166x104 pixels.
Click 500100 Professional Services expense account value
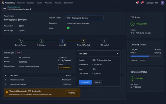coord(29,67)
